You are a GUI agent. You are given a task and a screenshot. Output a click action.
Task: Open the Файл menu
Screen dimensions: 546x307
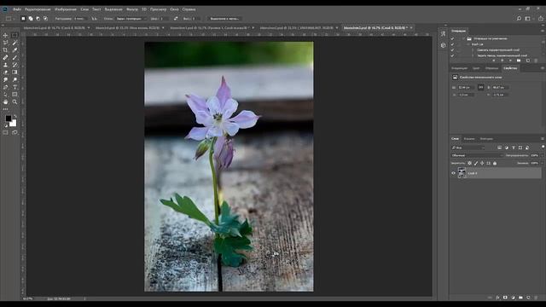(17, 9)
